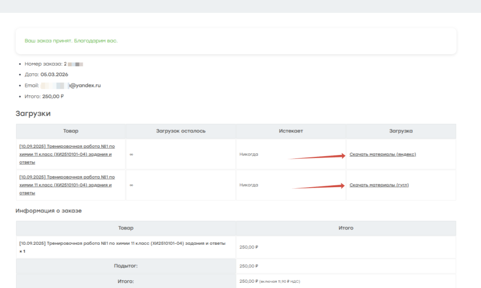The height and width of the screenshot is (288, 481).
Task: Click the 'Подытог' subtotal label
Action: pyautogui.click(x=126, y=266)
